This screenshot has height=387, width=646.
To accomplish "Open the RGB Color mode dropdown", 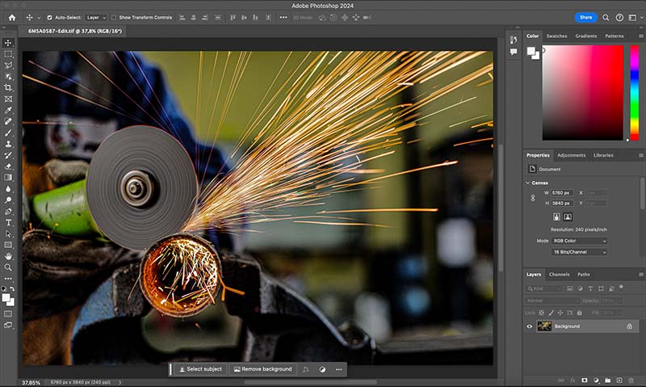I will click(x=579, y=241).
